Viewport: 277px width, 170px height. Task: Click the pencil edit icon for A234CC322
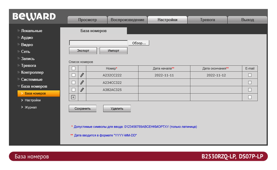tap(82, 82)
